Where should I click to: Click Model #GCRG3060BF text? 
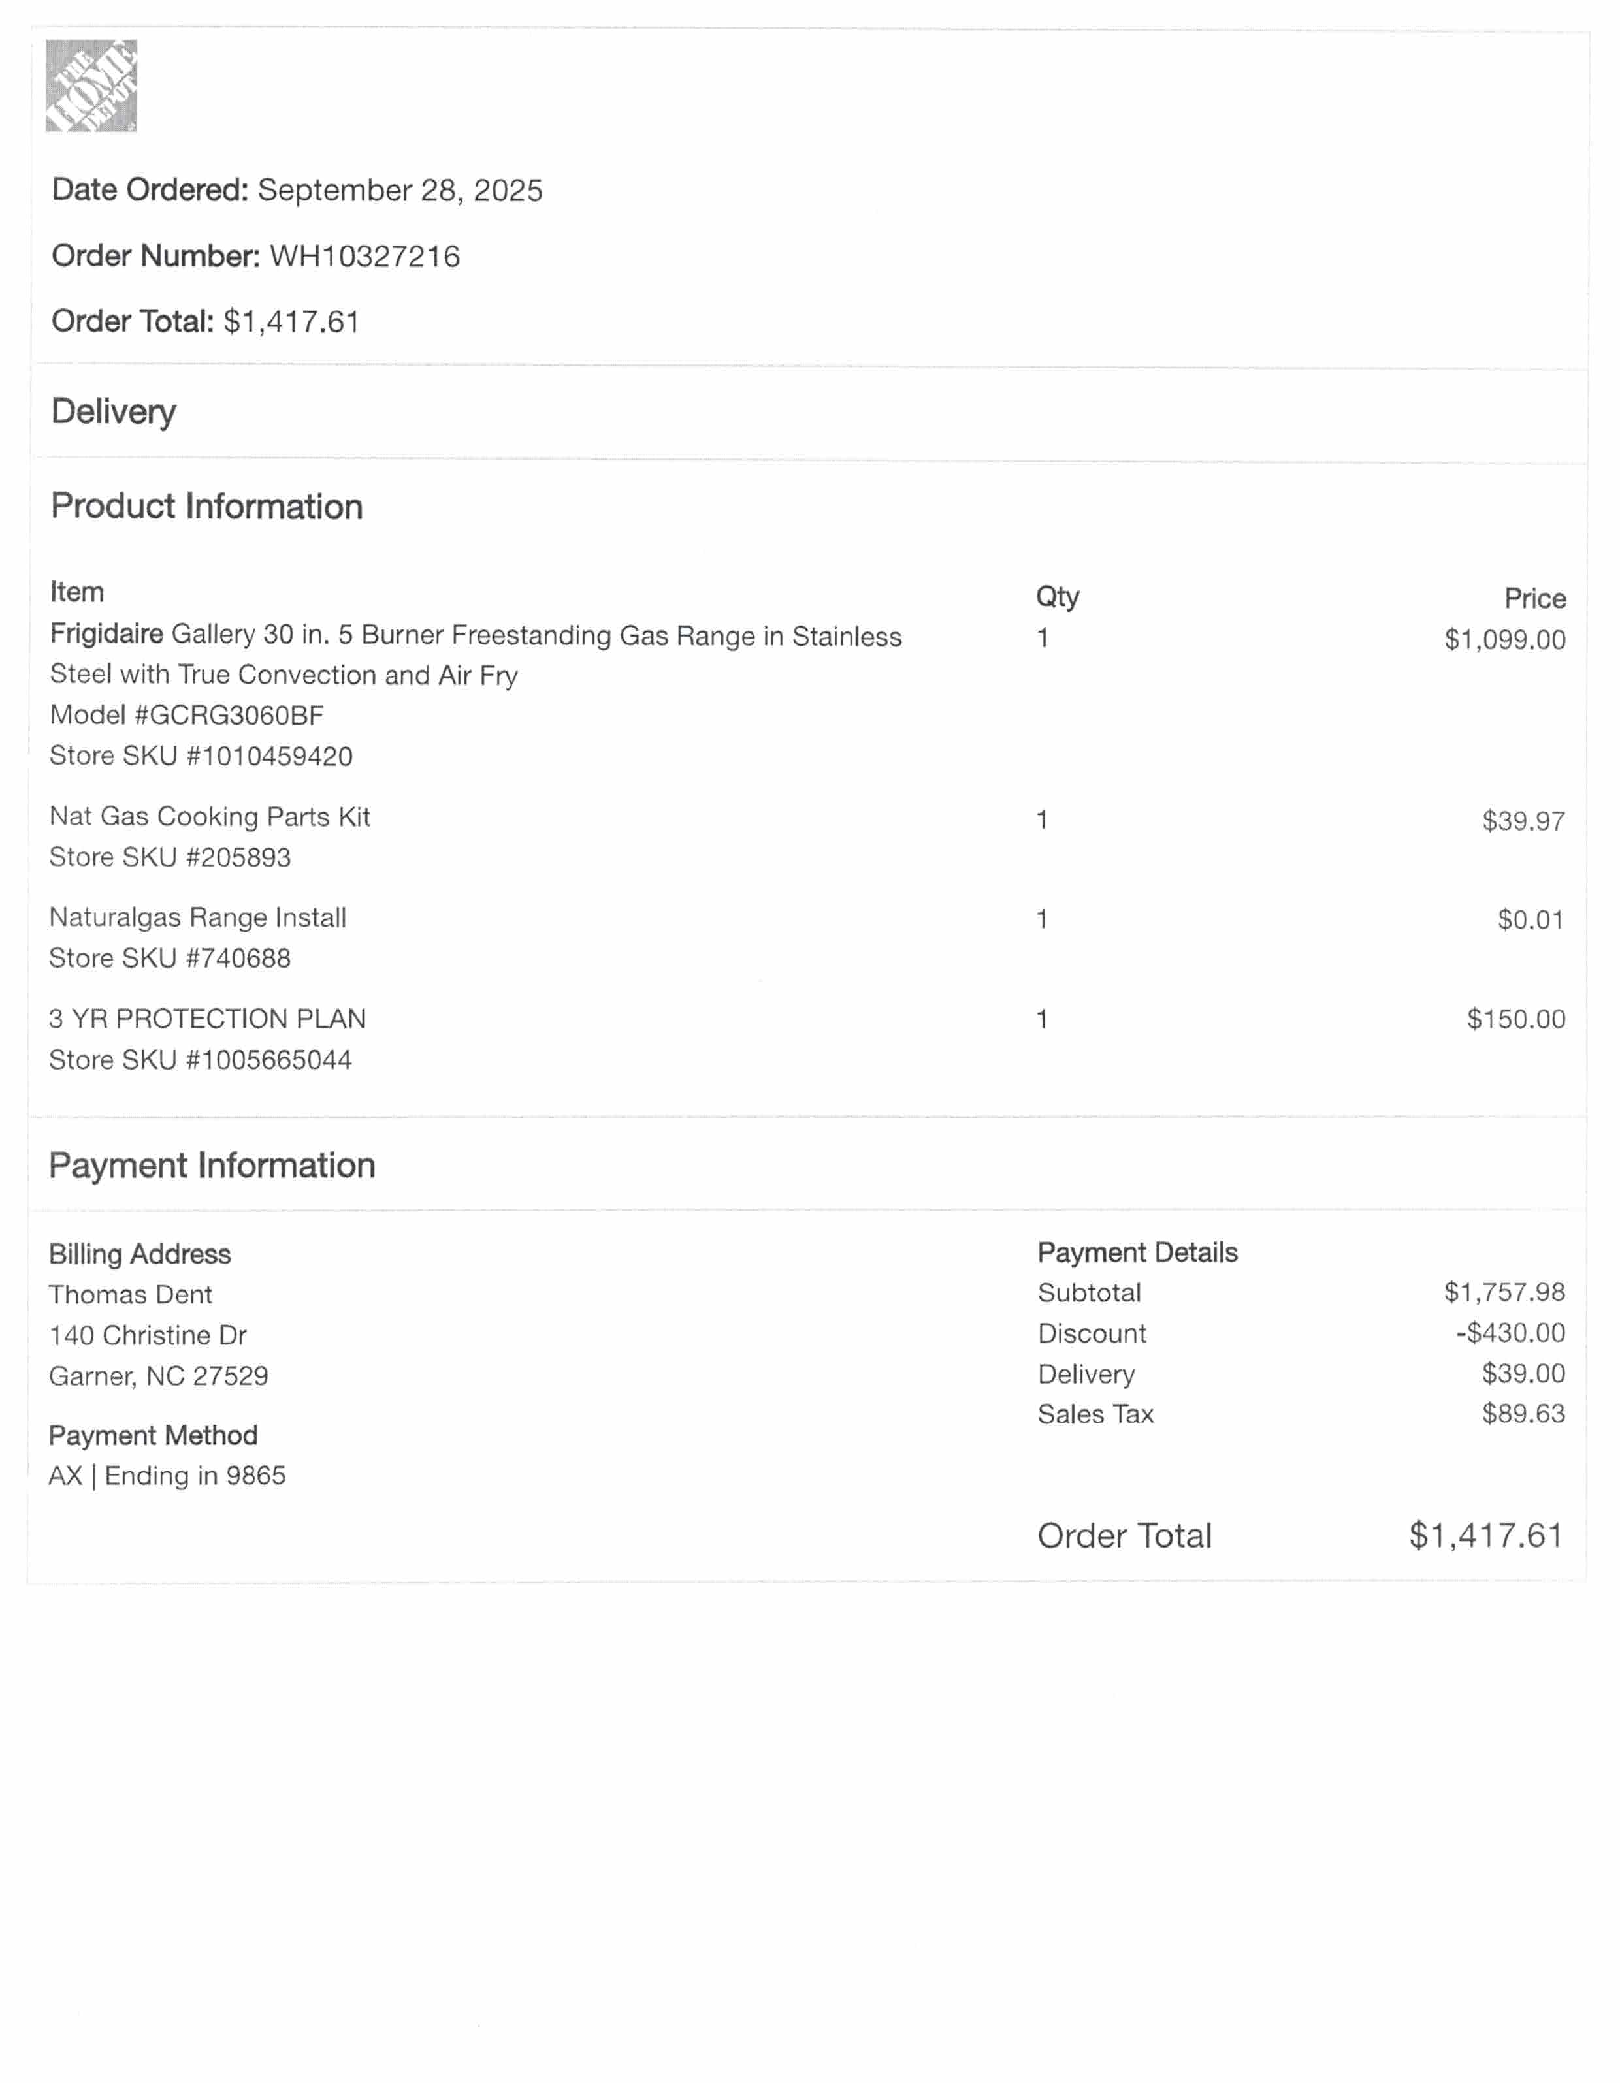coord(187,715)
